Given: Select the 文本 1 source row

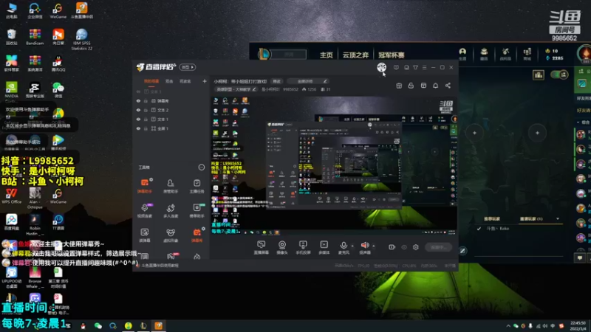Looking at the screenshot, I should coord(171,120).
